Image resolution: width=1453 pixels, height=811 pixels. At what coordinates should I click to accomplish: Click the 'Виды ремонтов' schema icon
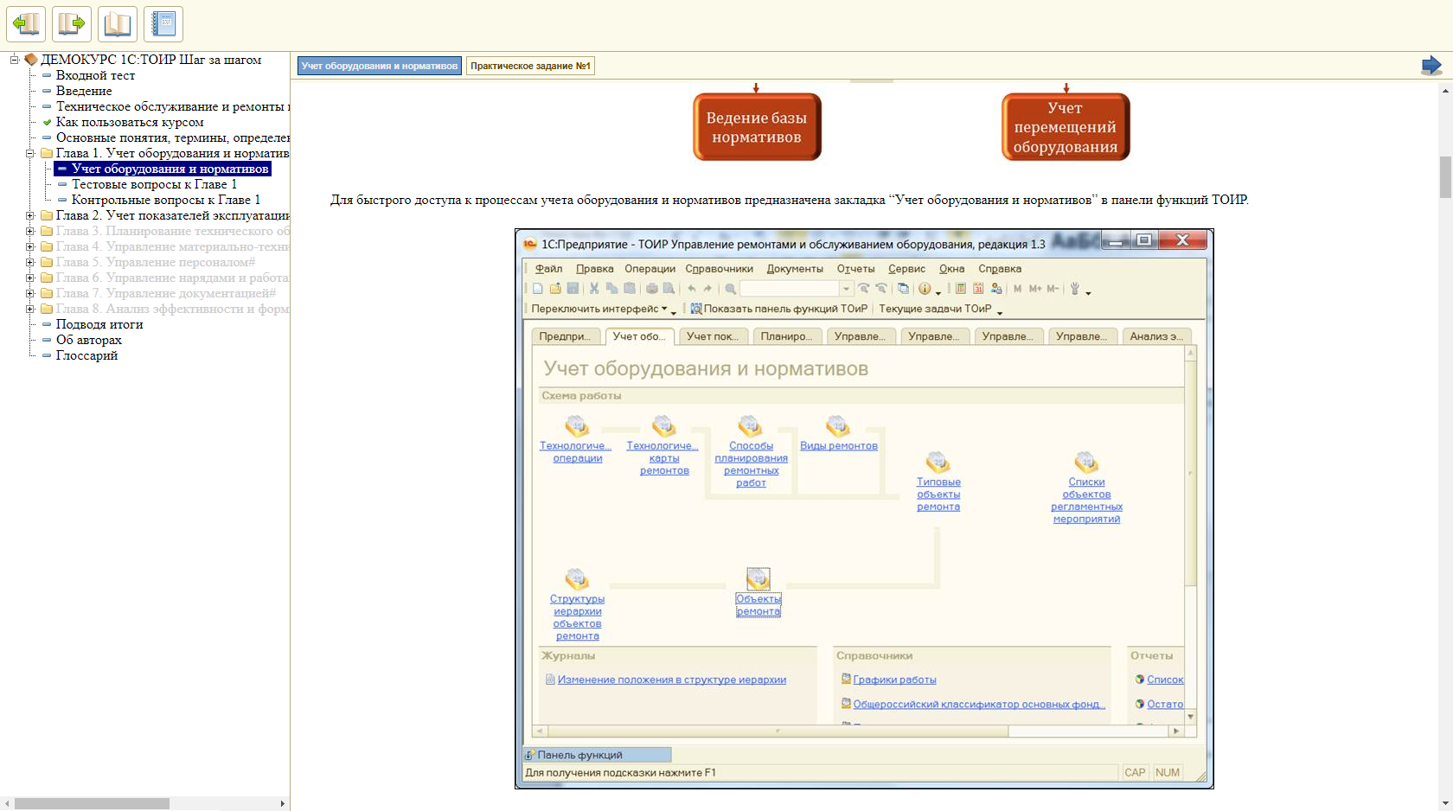click(838, 426)
